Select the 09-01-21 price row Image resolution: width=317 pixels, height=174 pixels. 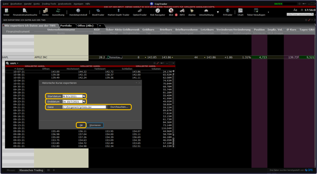89,146
